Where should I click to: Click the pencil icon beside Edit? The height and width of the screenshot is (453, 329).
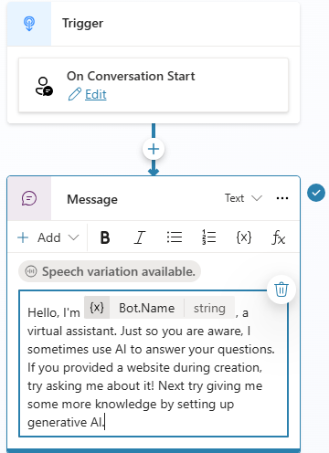click(75, 94)
